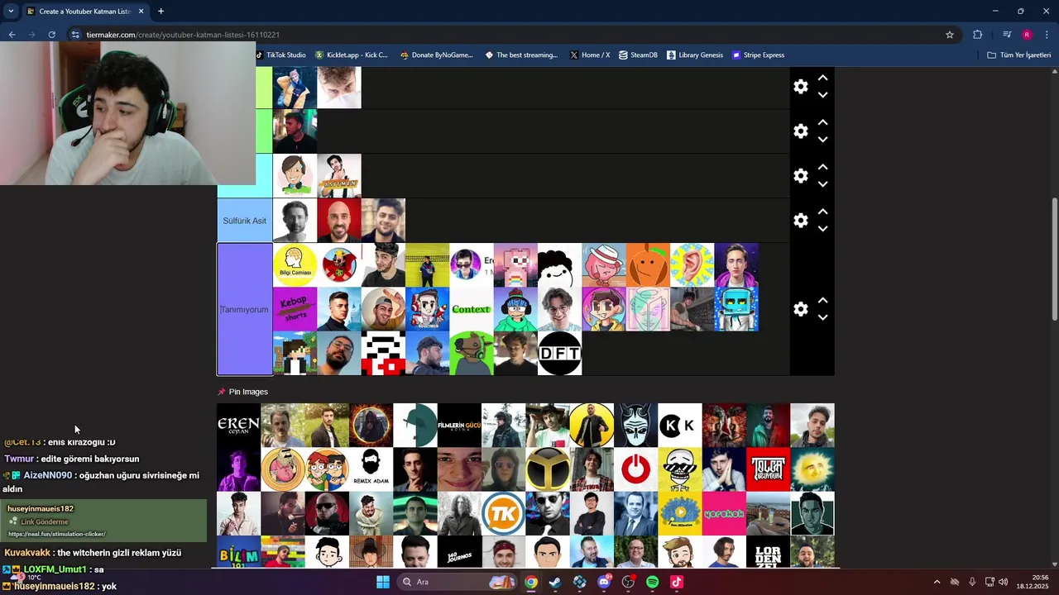
Task: Select the Bilgi Camiası image
Action: [x=295, y=265]
